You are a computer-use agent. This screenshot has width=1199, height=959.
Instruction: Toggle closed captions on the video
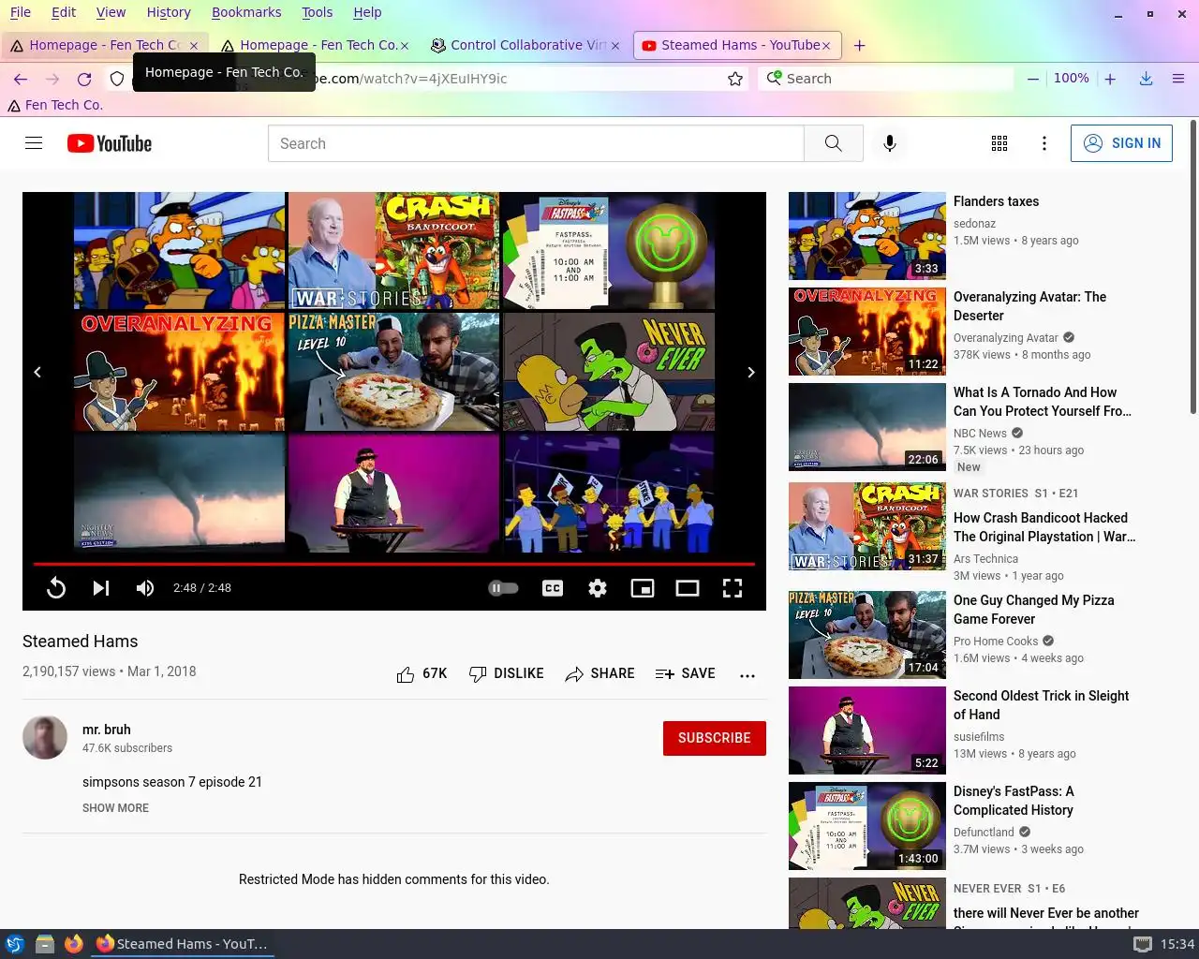click(x=553, y=588)
